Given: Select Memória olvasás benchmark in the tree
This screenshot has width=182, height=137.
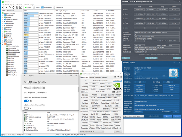Looking at the screenshot, I should [12, 46].
